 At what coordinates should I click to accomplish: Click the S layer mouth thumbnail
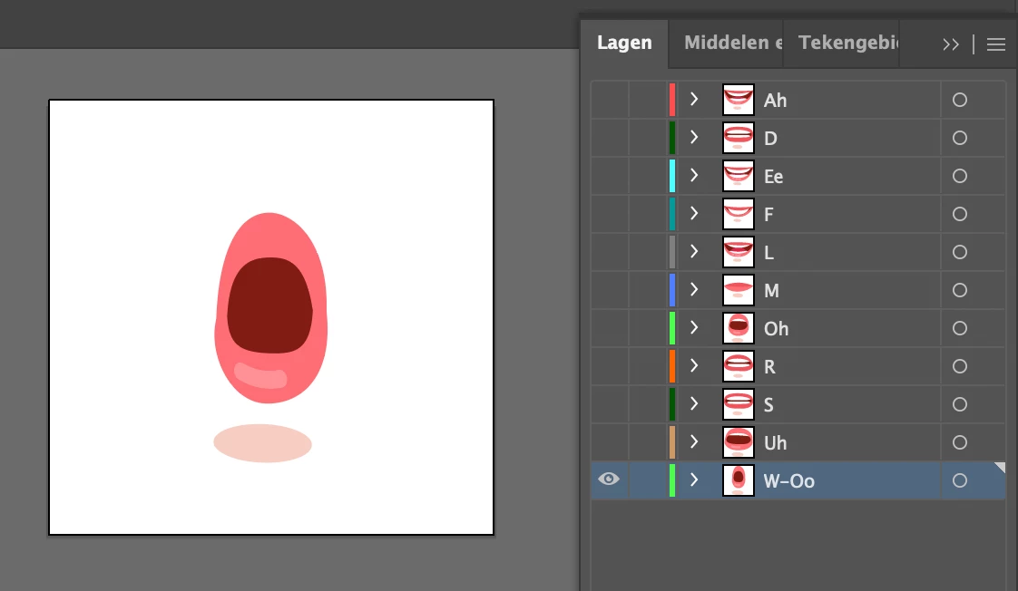[x=739, y=404]
